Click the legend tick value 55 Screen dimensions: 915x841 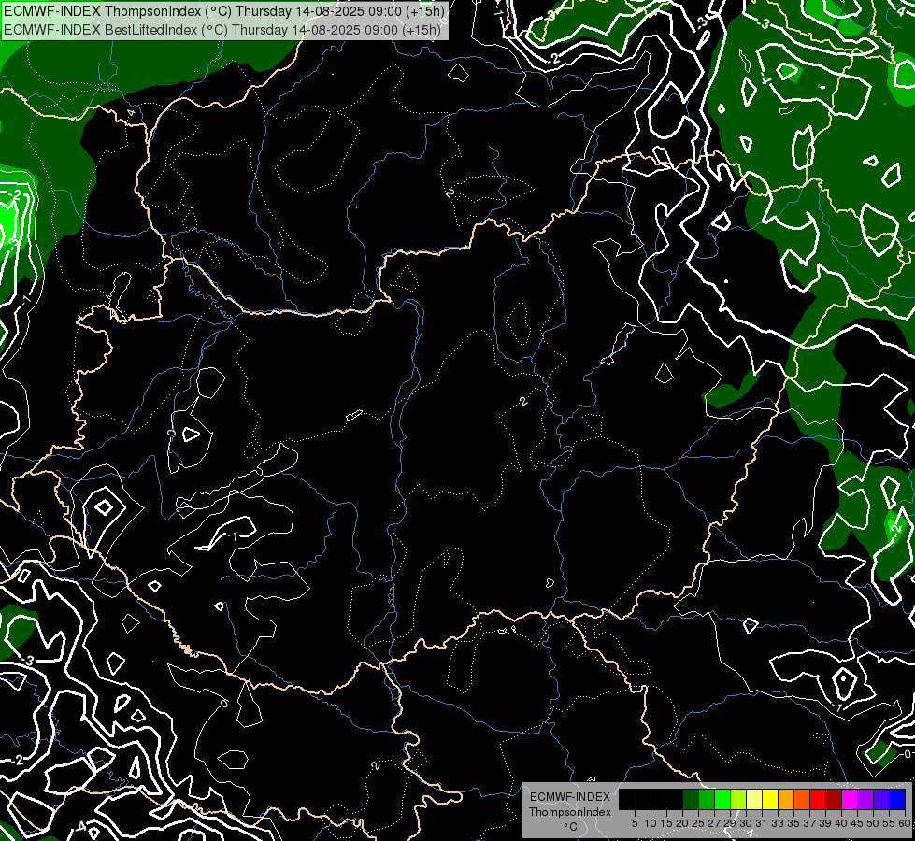pos(890,823)
